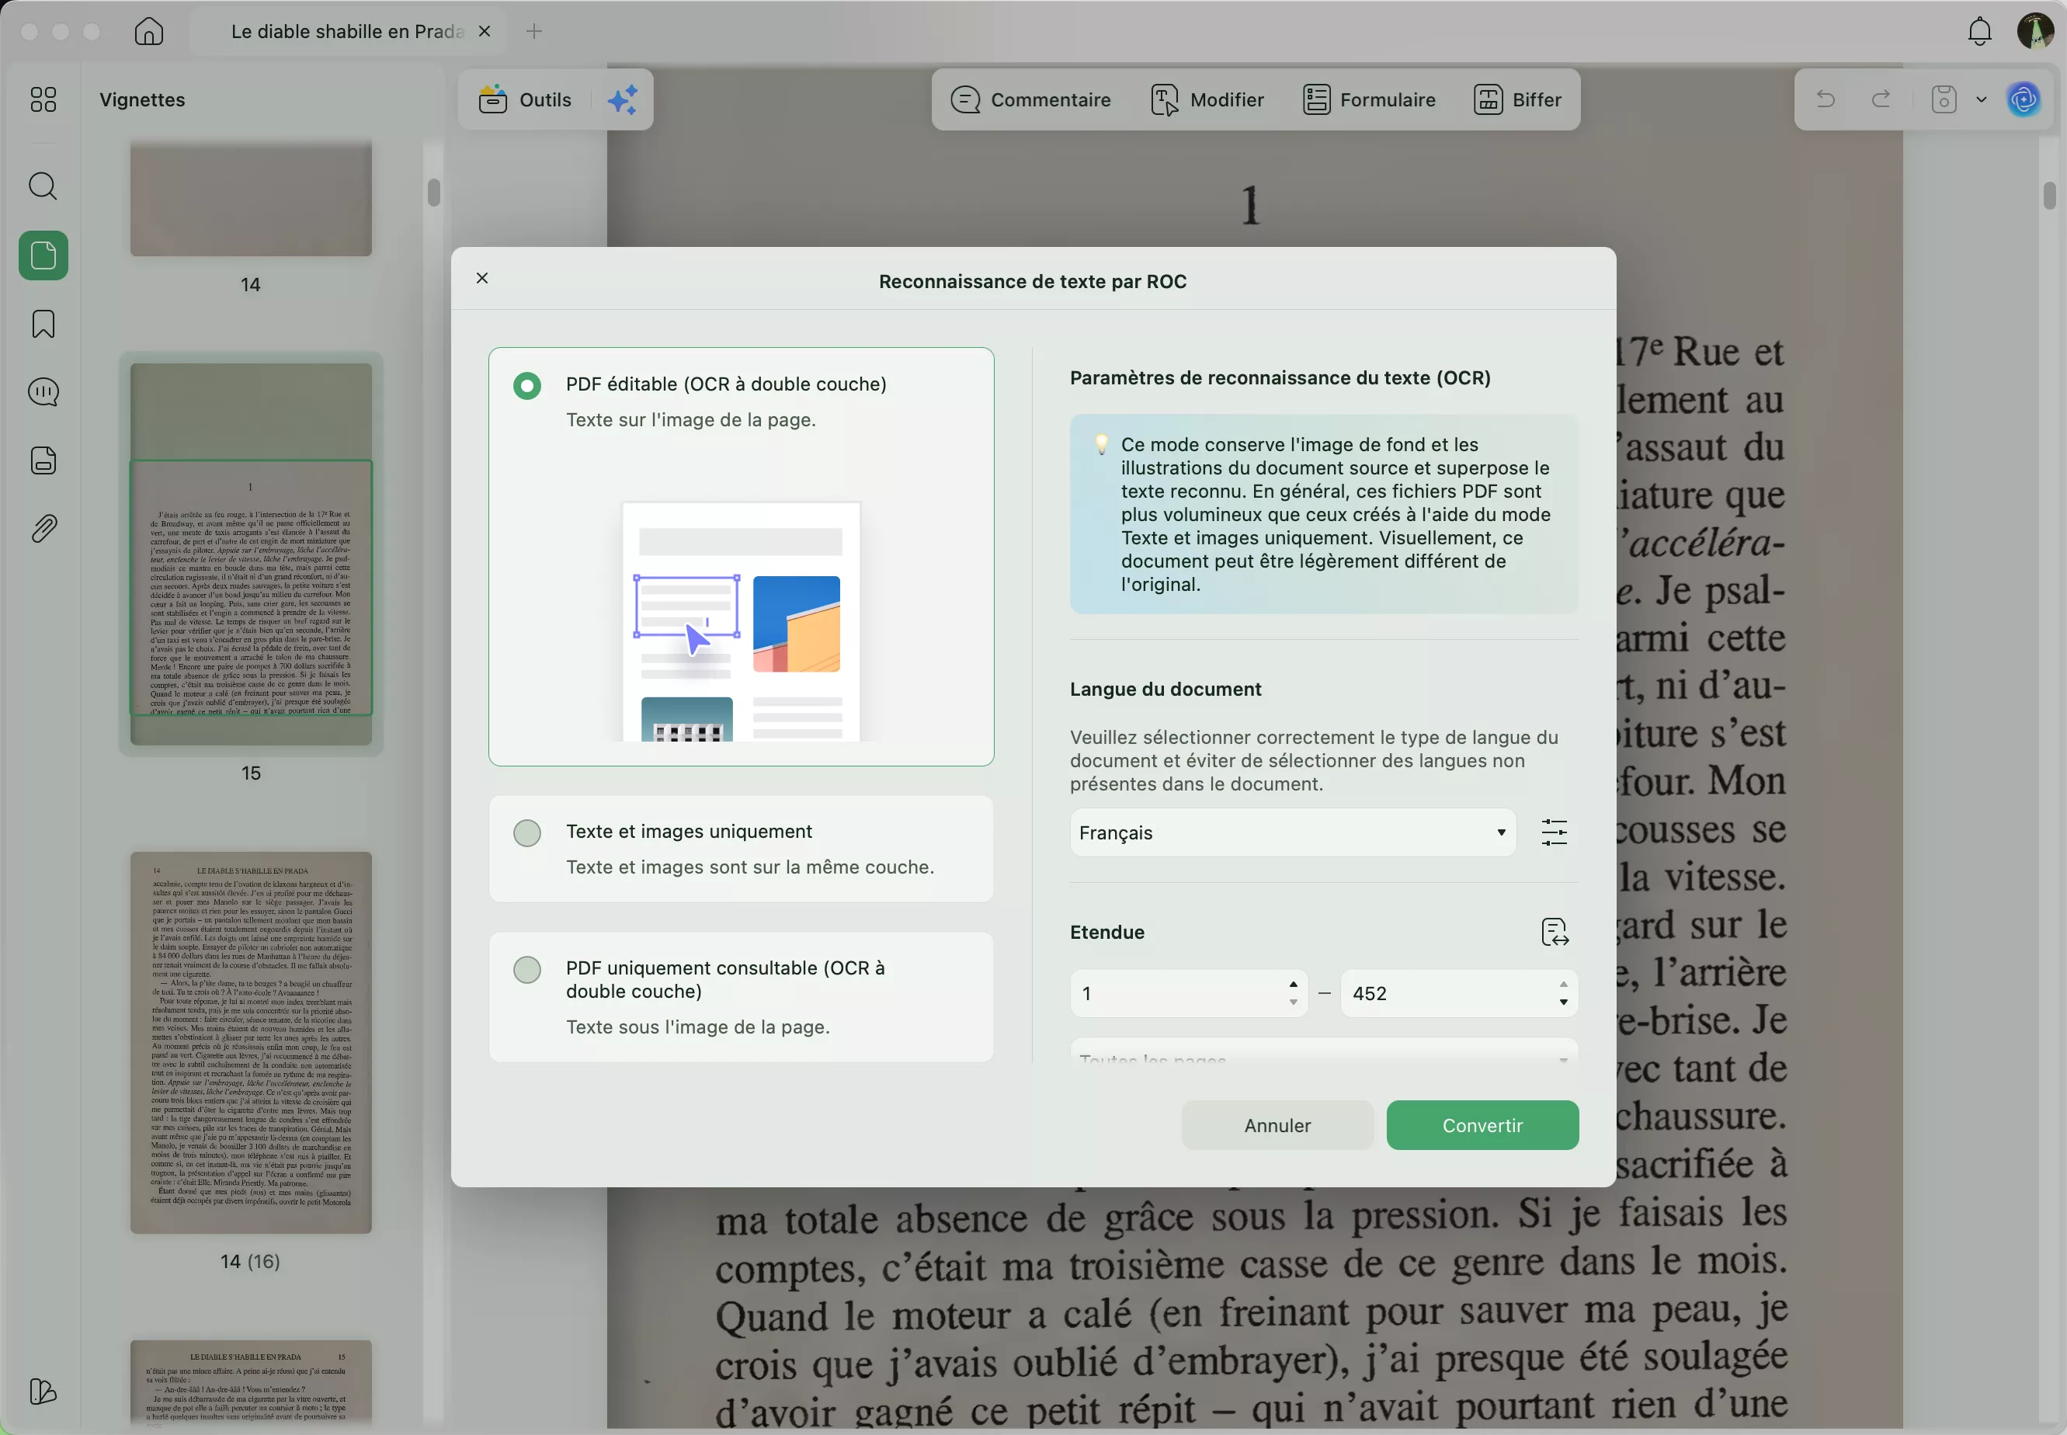Open the search panel in the left sidebar

(x=42, y=186)
